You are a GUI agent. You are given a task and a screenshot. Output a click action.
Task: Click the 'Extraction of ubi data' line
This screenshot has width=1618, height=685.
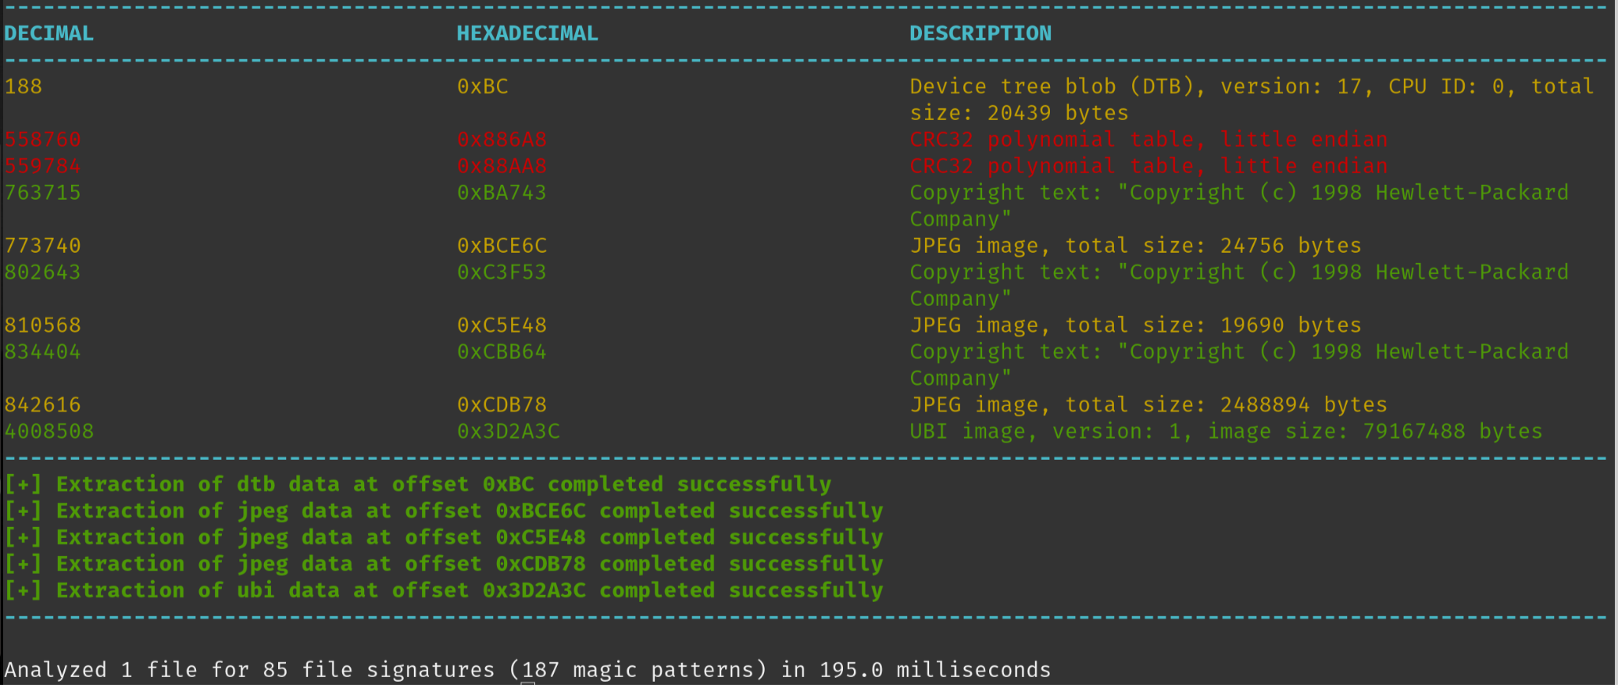[444, 590]
